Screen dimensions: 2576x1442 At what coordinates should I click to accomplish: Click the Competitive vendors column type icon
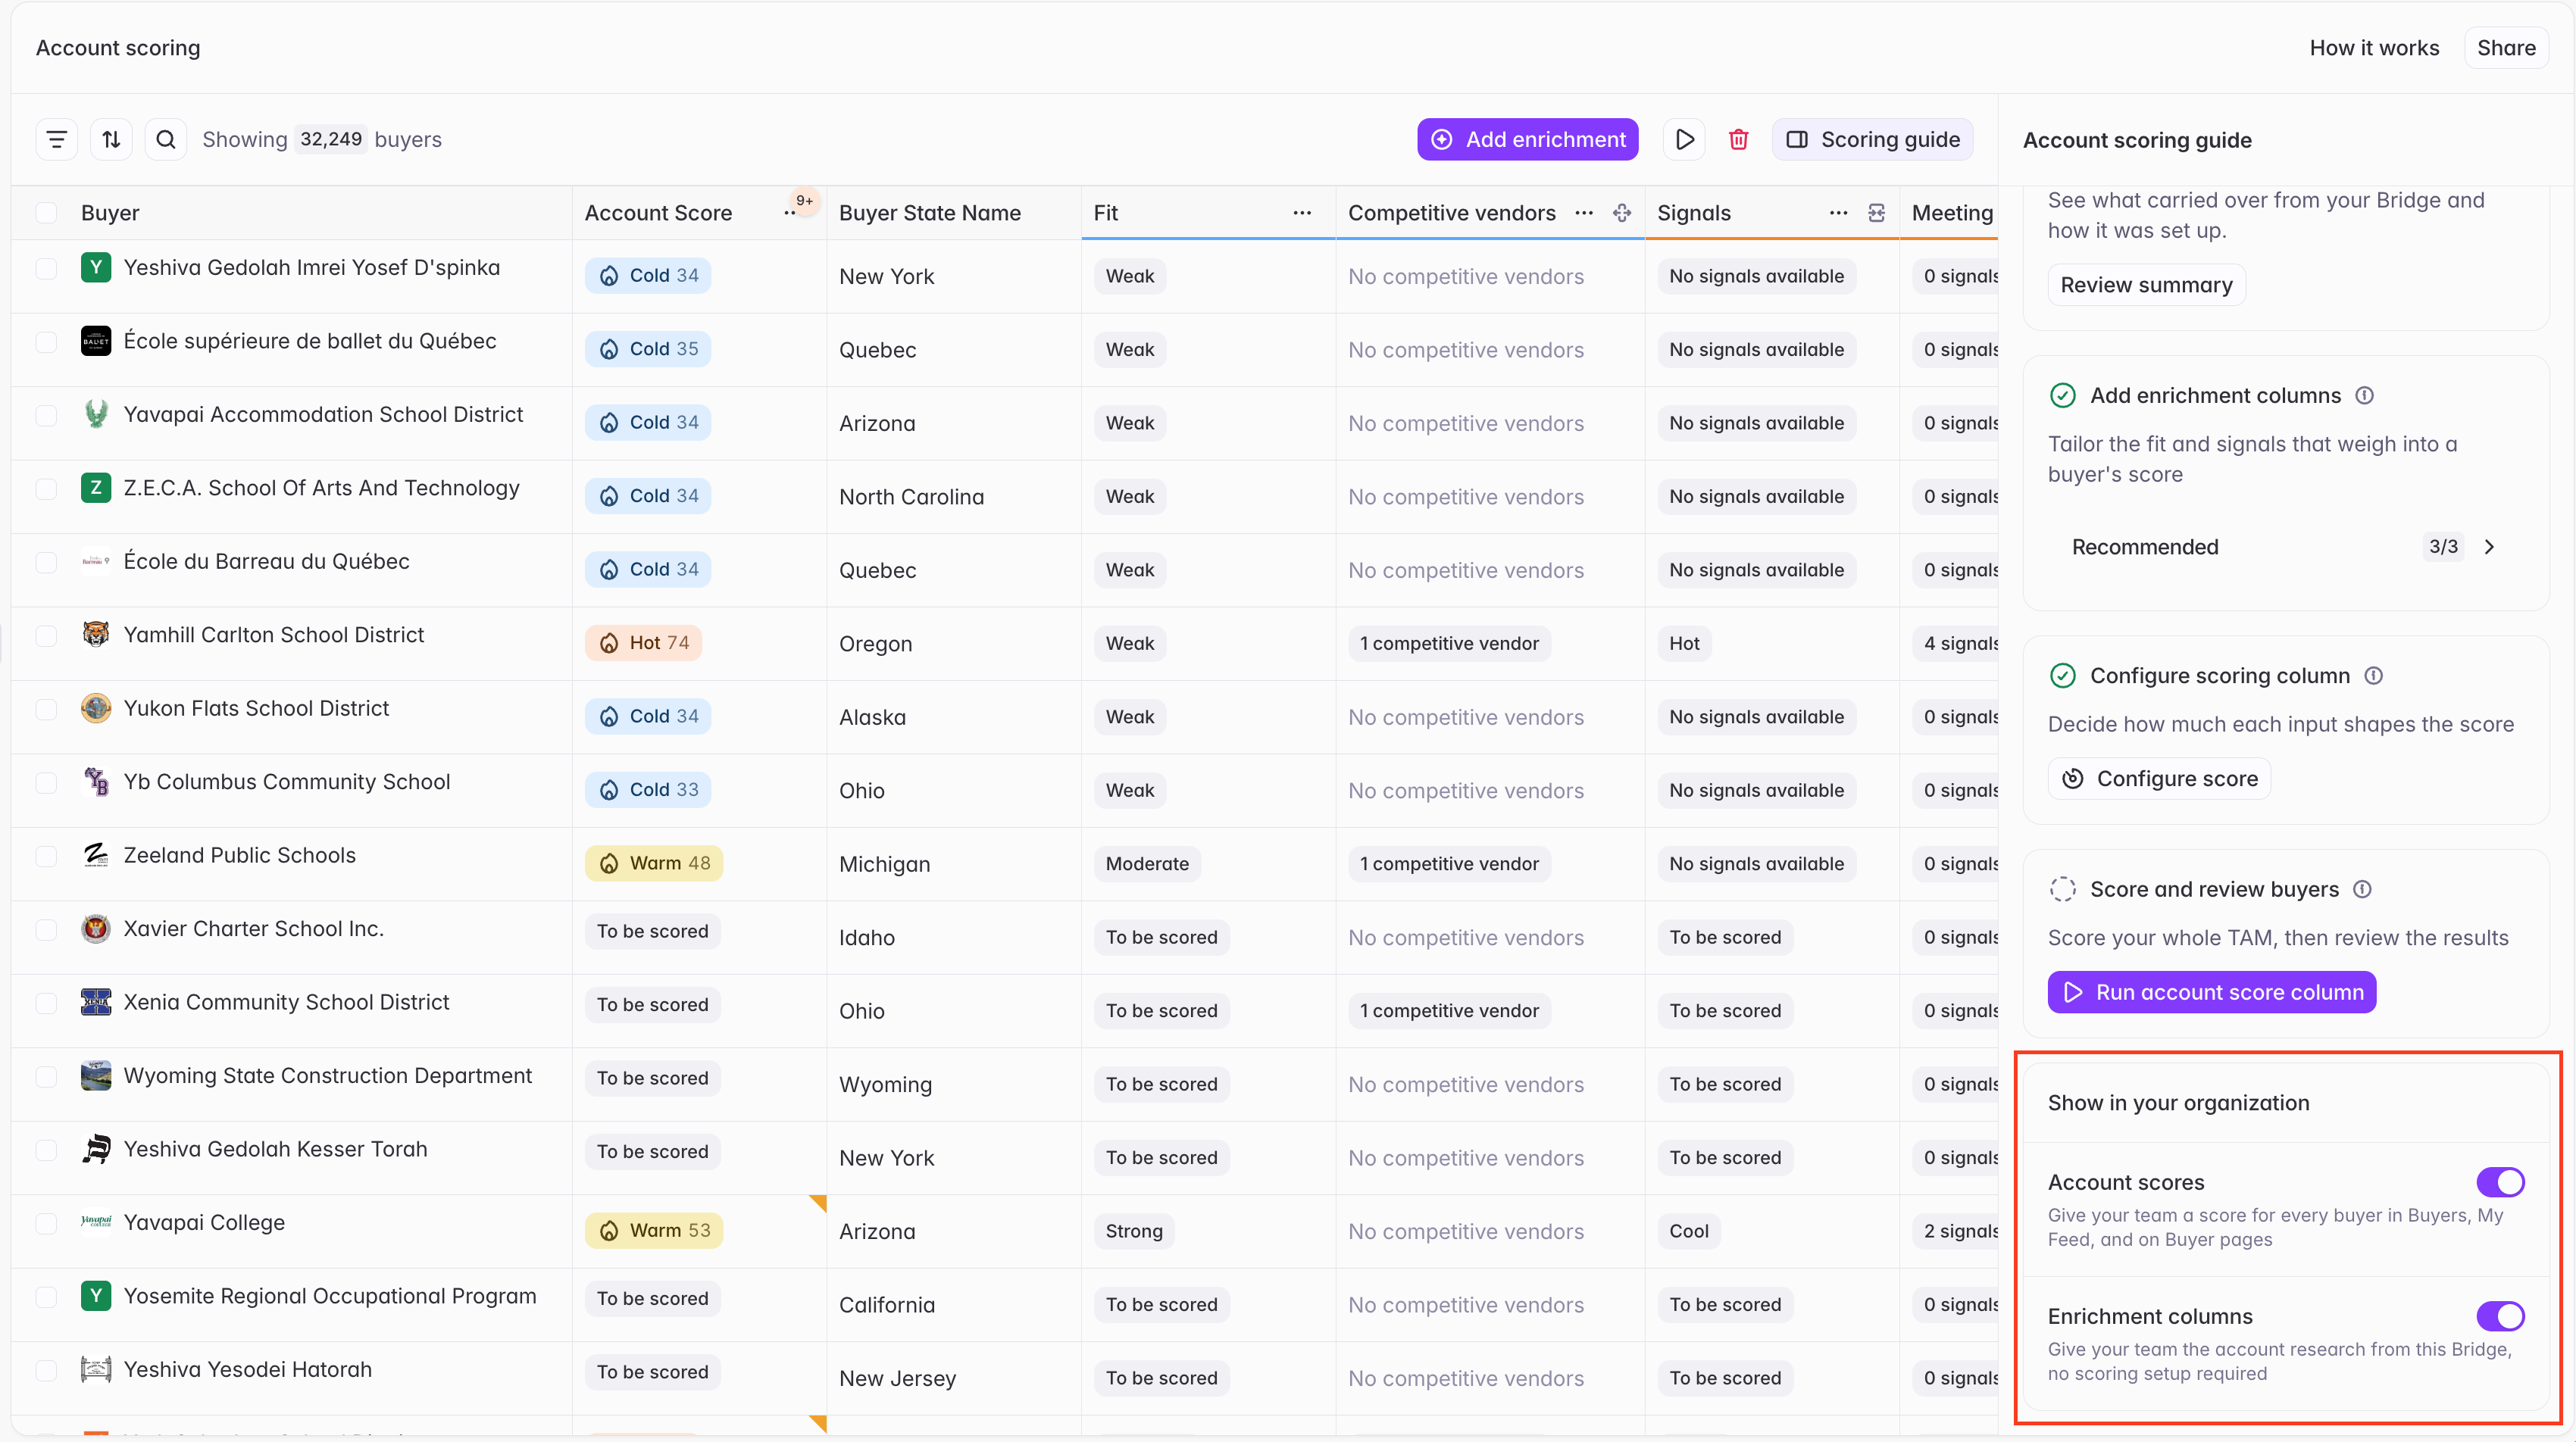tap(1622, 213)
